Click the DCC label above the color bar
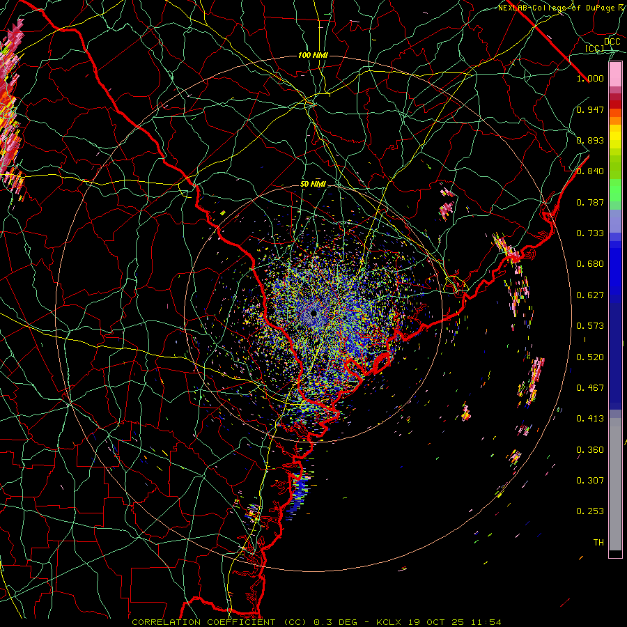627x627 pixels. coord(612,42)
